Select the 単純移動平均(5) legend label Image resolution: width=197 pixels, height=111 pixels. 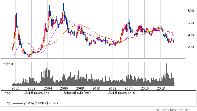click(x=36, y=93)
